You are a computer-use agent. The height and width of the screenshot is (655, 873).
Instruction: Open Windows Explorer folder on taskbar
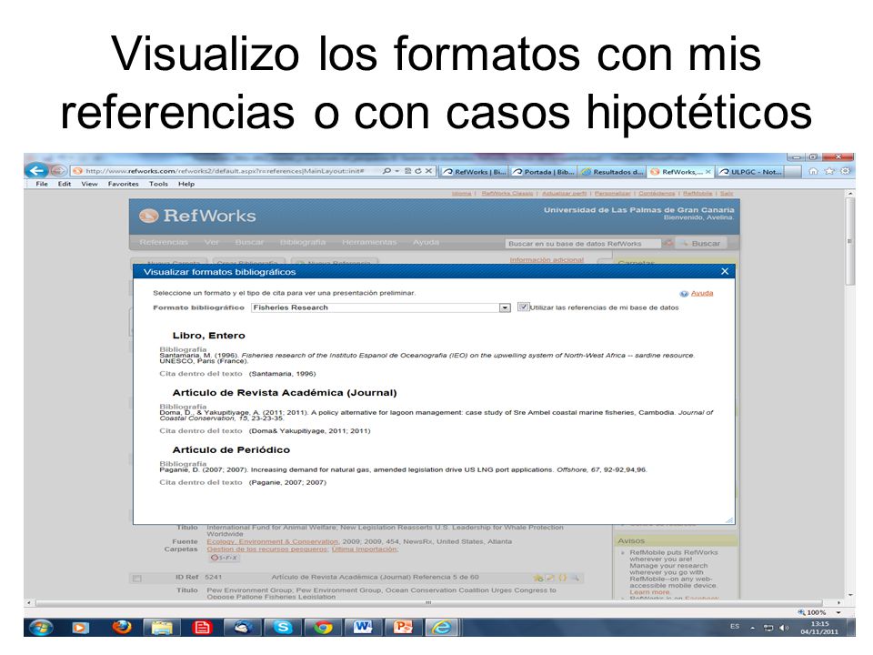click(x=162, y=628)
